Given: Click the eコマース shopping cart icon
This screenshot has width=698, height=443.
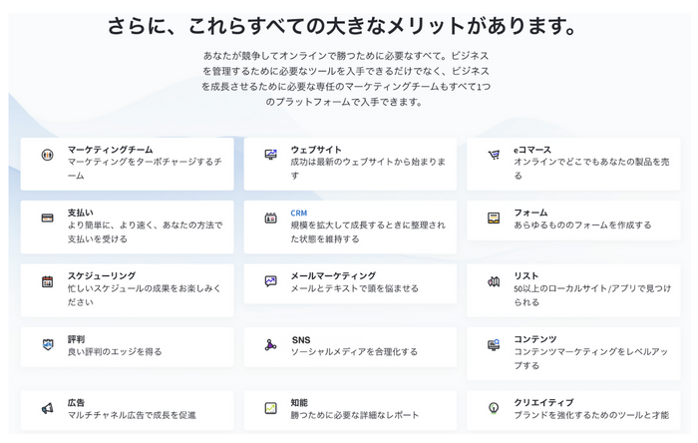Looking at the screenshot, I should pyautogui.click(x=494, y=155).
